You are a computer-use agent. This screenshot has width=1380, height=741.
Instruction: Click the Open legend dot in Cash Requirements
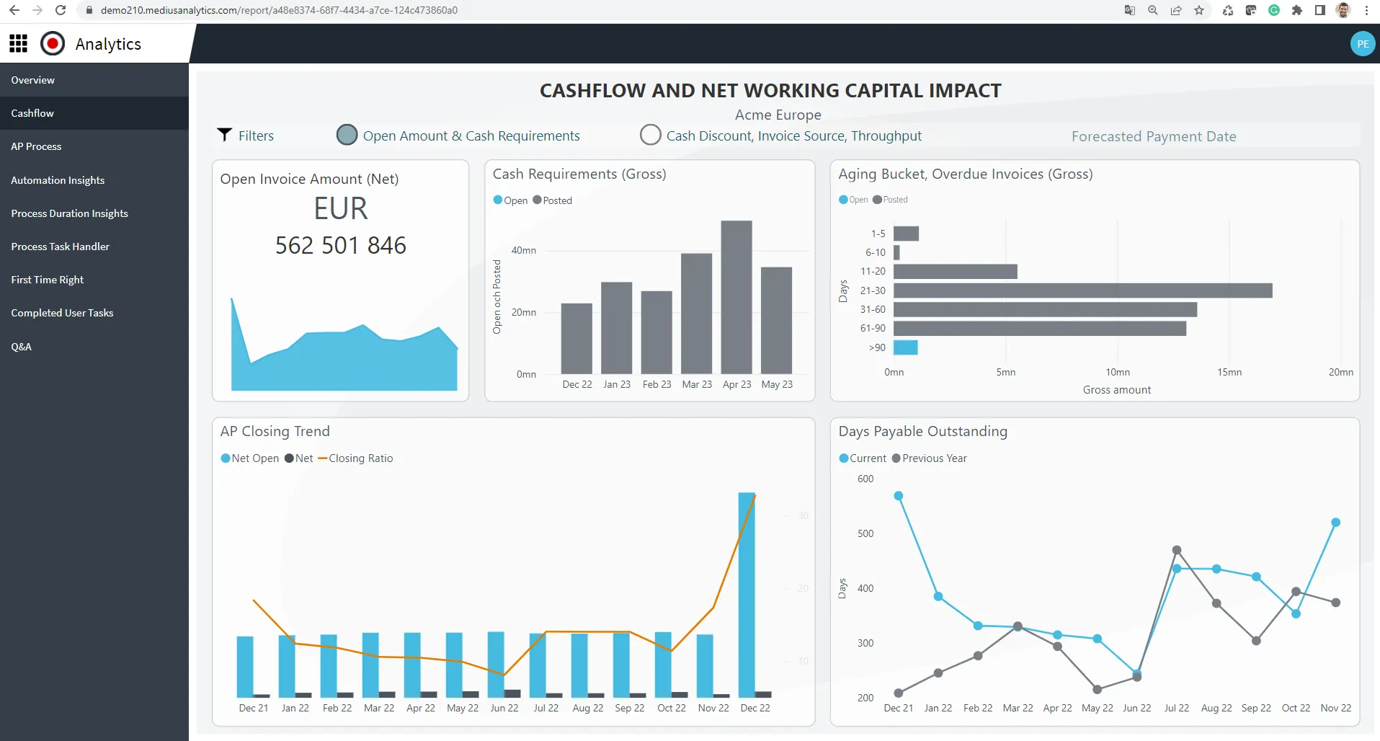pos(497,200)
